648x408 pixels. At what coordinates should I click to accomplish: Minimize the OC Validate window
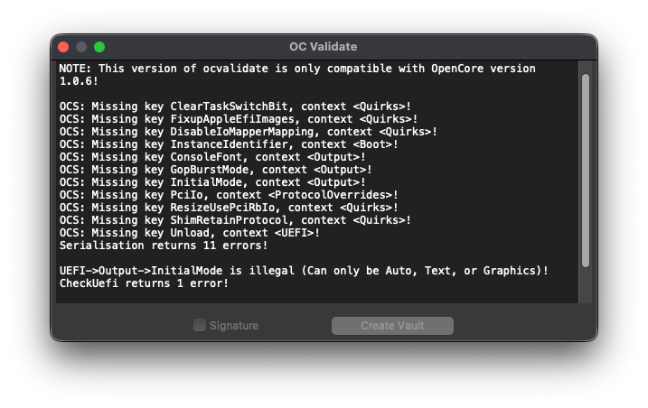pyautogui.click(x=81, y=47)
